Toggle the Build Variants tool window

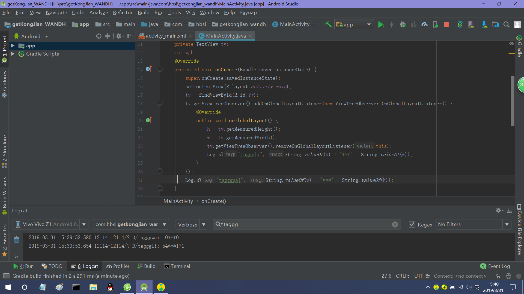pos(4,195)
